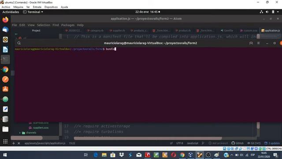
Task: Click the editor horizontal scrollbar
Action: [148, 138]
